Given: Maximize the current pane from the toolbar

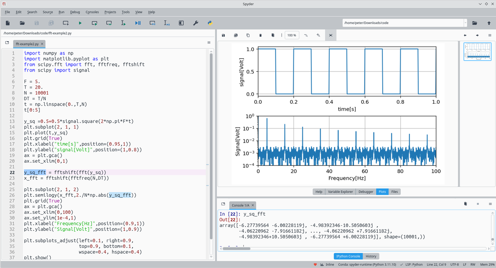Looking at the screenshot, I should [x=181, y=23].
